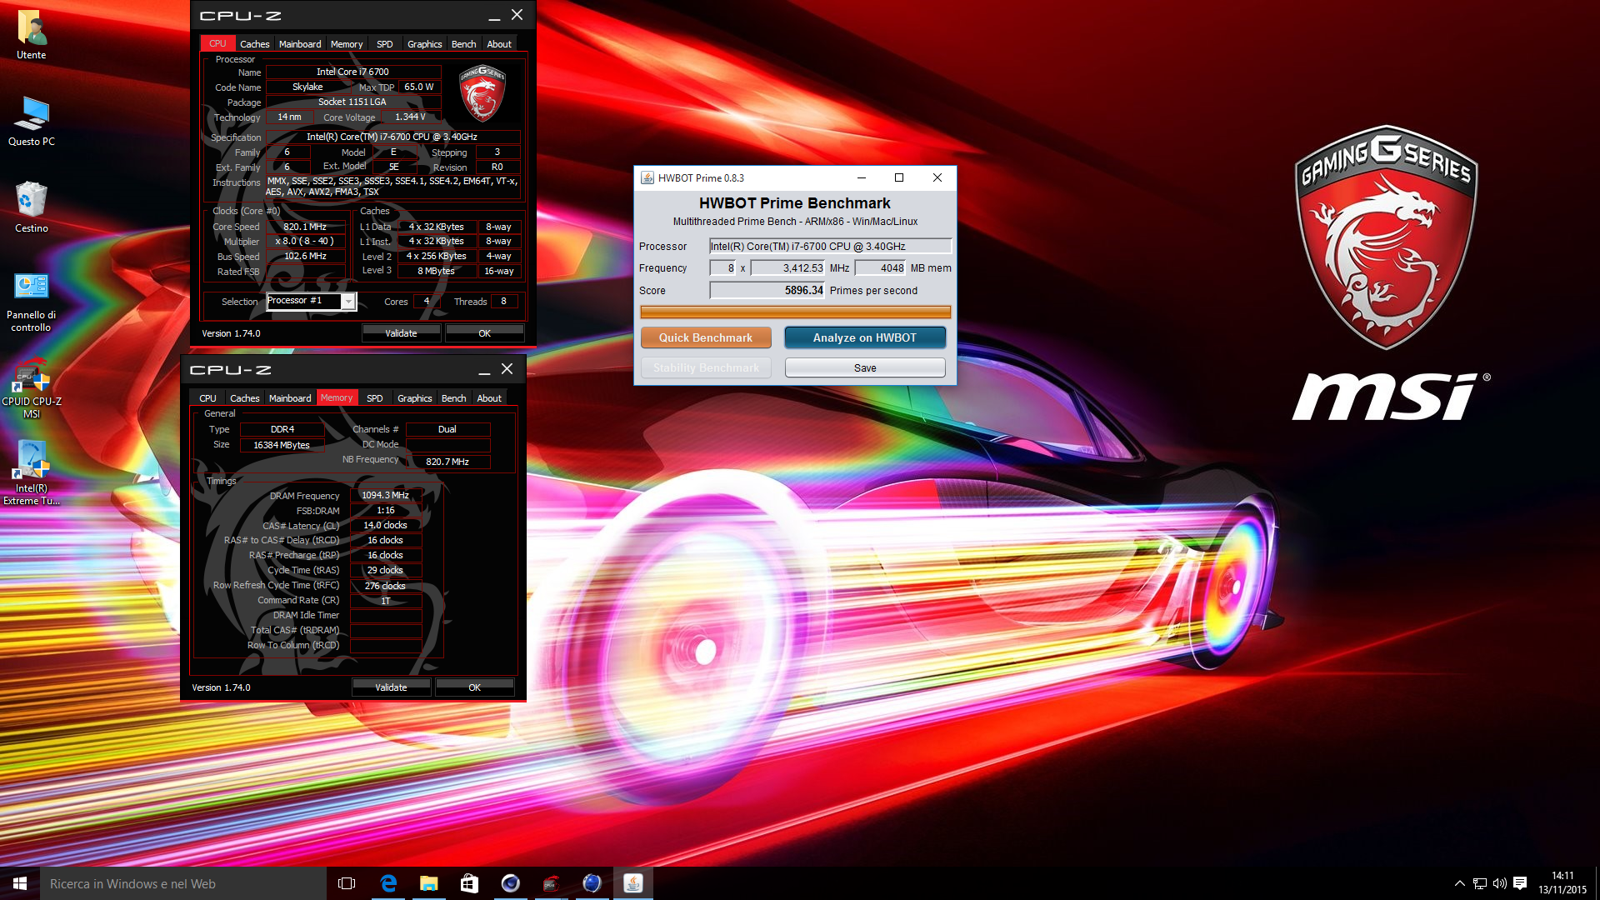
Task: Click Validate in top CPU-Z window
Action: 401,333
